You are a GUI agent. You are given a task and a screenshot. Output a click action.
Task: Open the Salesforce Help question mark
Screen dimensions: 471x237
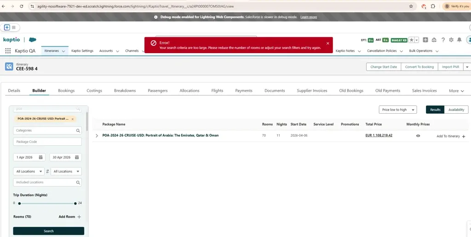[x=443, y=40]
